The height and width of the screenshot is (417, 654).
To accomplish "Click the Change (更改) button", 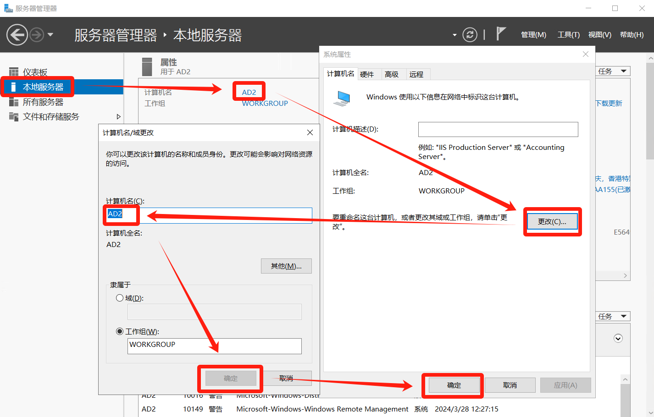I will tap(552, 221).
